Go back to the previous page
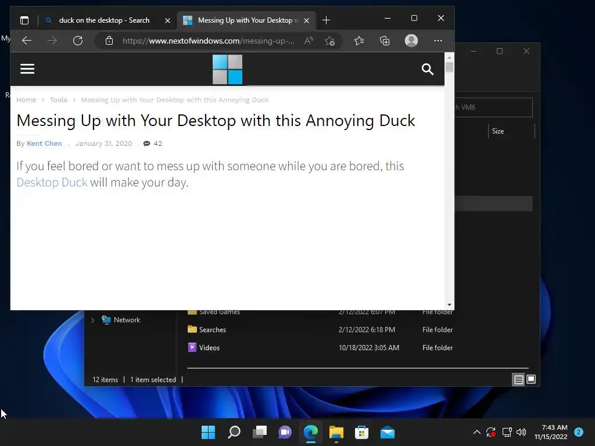 click(27, 41)
